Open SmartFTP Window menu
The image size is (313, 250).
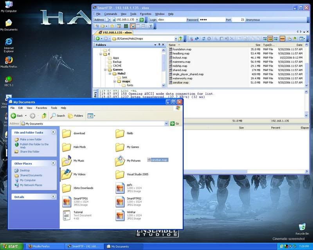[160, 14]
